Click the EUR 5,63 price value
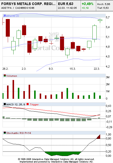The image size is (113, 163). click(x=66, y=4)
